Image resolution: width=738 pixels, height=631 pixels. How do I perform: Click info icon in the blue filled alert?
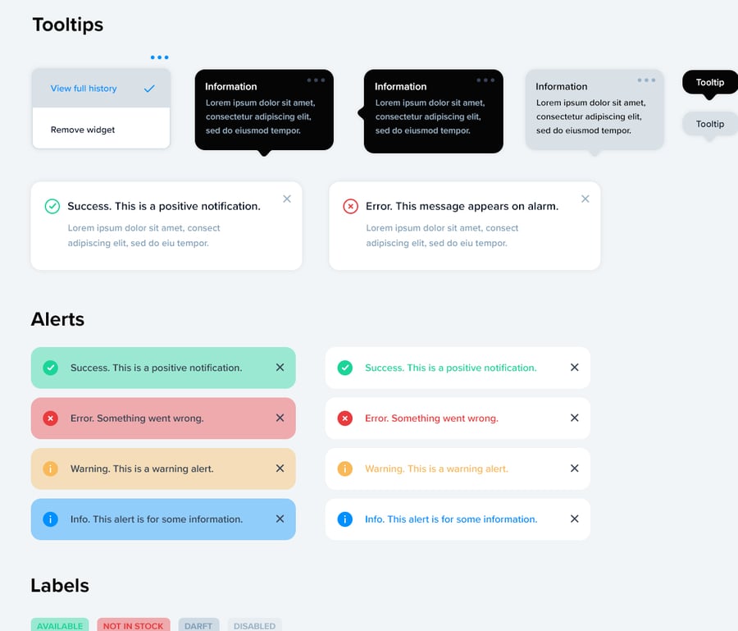50,519
